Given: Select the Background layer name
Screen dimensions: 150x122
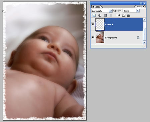Looking at the screenshot, I should pos(111,38).
